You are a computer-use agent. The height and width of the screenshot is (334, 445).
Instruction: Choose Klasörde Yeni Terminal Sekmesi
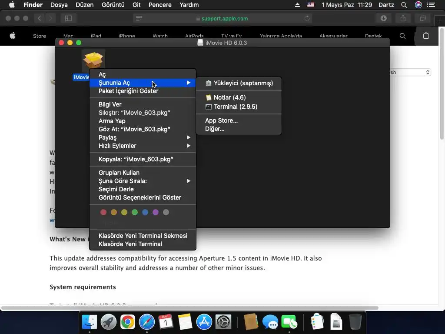pos(143,236)
